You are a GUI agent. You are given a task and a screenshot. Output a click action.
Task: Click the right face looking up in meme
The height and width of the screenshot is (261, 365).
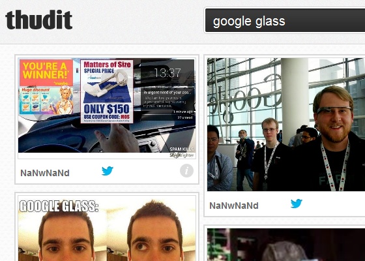(x=155, y=234)
